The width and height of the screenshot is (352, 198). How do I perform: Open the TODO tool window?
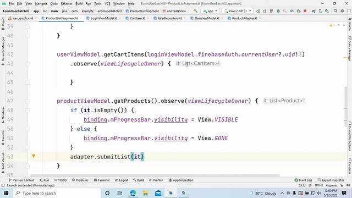(61, 180)
